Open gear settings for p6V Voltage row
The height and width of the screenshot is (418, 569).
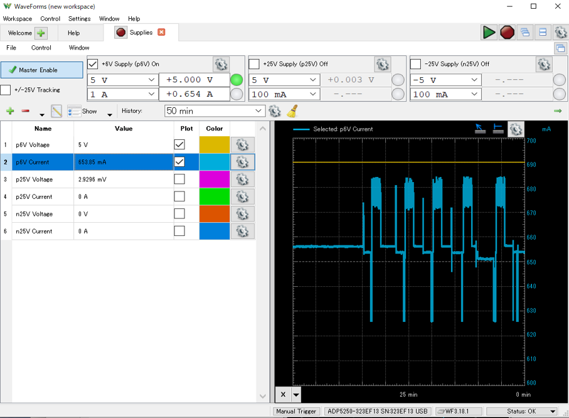[x=242, y=145]
